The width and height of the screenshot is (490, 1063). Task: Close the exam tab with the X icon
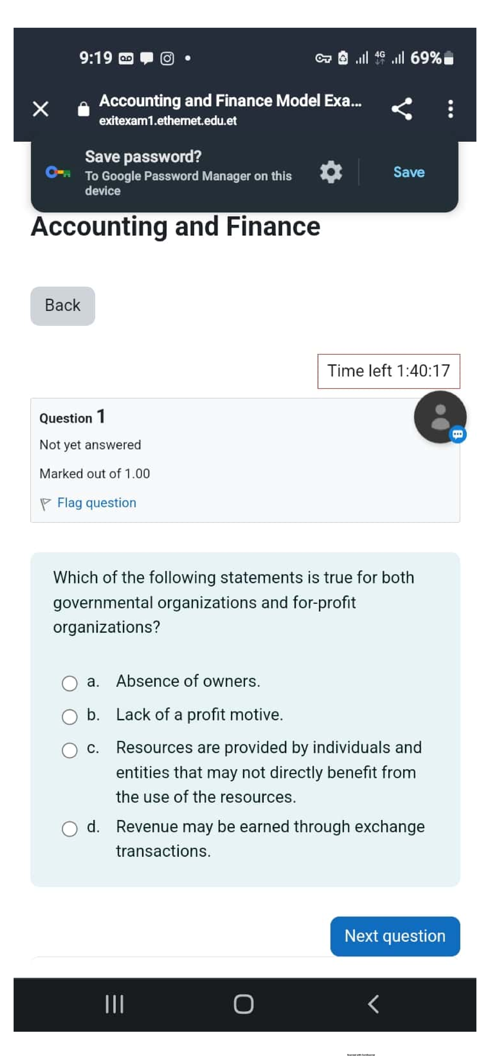click(x=40, y=108)
